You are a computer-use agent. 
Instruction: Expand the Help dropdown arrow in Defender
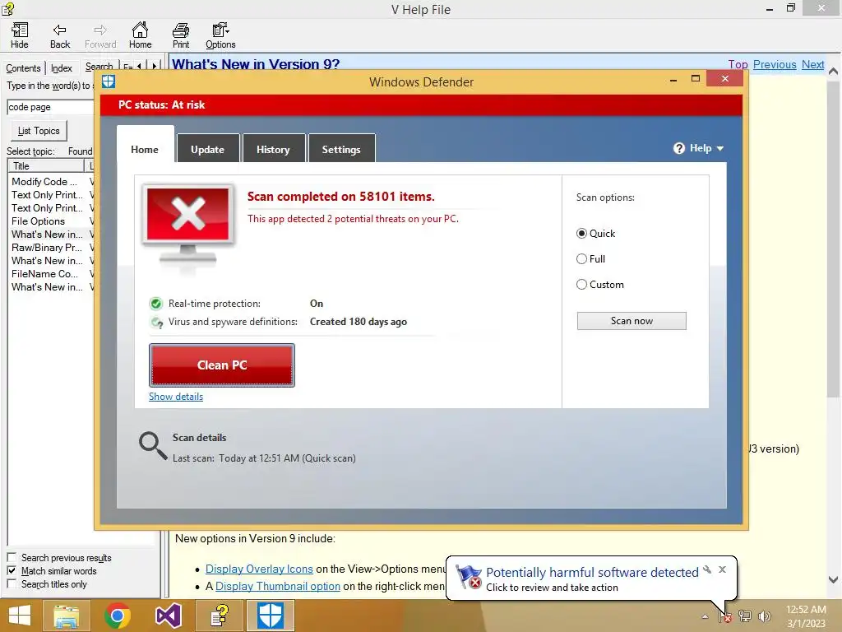click(720, 149)
